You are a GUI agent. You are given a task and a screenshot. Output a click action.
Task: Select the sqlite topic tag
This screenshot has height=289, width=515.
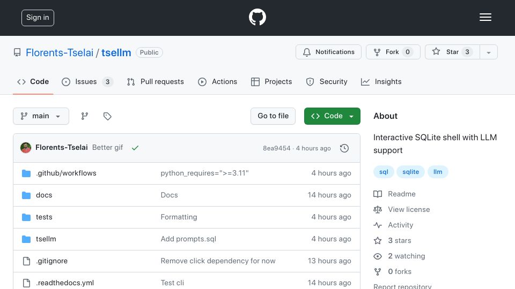410,172
